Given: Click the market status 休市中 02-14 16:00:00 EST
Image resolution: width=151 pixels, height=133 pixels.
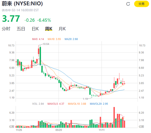Looking at the screenshot, I should [x=20, y=10].
